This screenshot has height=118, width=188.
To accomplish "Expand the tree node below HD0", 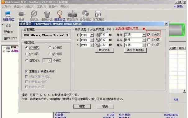I will pyautogui.click(x=4, y=51).
